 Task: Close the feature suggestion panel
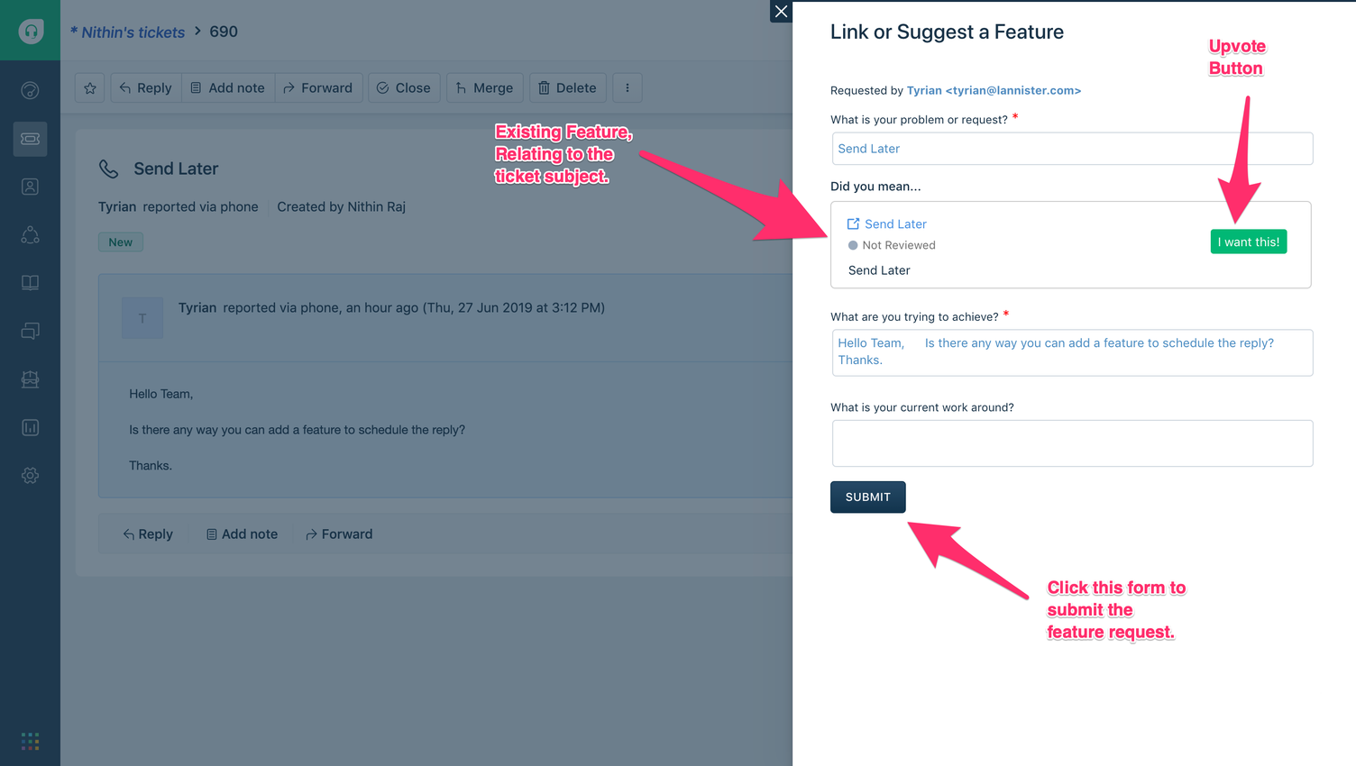pos(781,11)
